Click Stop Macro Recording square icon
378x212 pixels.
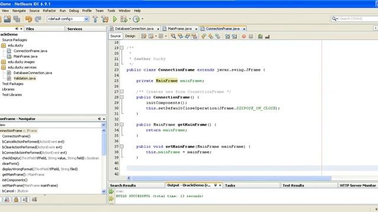pyautogui.click(x=250, y=37)
